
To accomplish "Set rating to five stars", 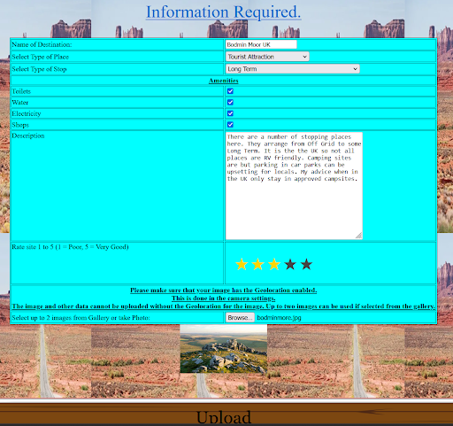I will [x=306, y=264].
